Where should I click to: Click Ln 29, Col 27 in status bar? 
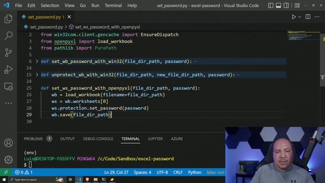click(116, 172)
